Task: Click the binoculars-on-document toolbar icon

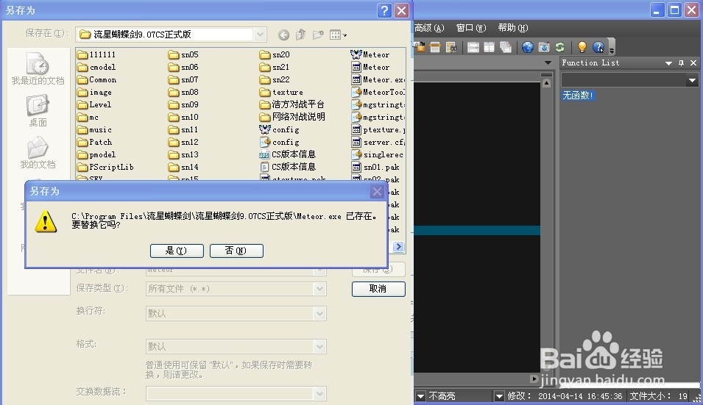Action: coord(451,47)
